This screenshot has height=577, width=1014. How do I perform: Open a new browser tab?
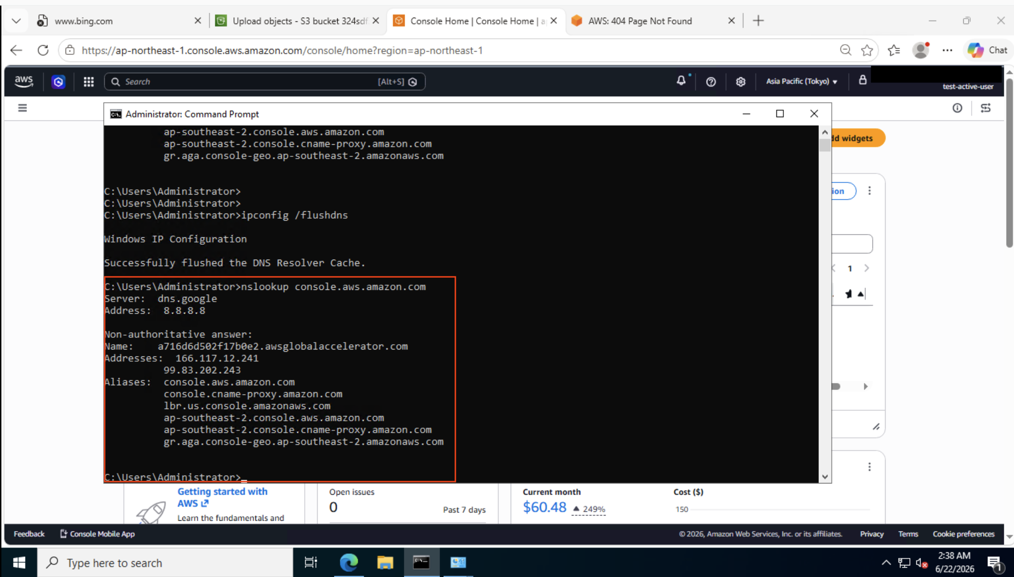tap(758, 20)
